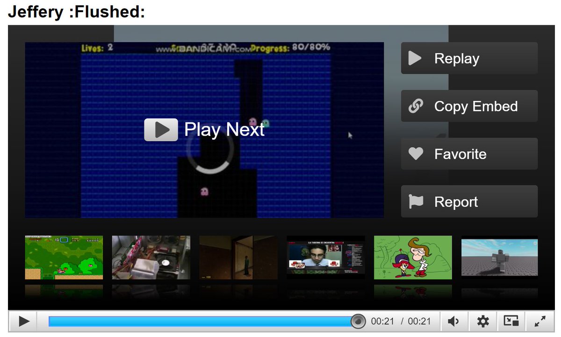Image resolution: width=561 pixels, height=337 pixels.
Task: Click the seek bar handle knob
Action: click(x=358, y=321)
